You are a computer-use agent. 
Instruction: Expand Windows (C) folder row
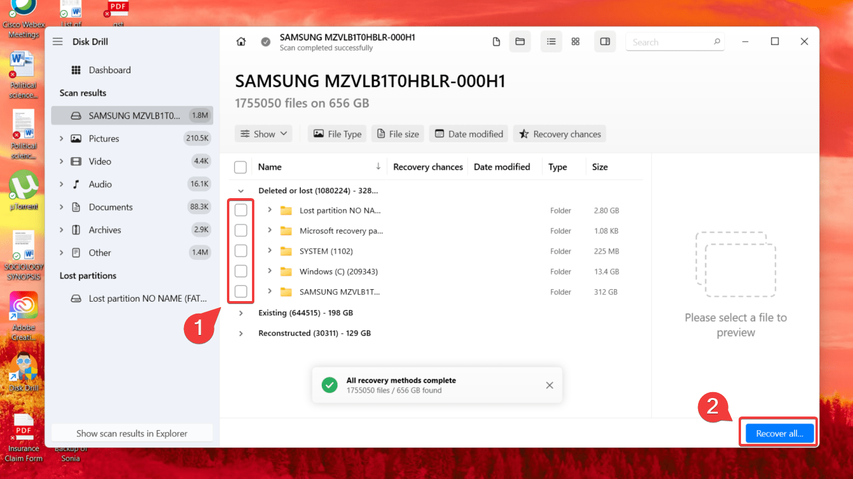(x=269, y=271)
